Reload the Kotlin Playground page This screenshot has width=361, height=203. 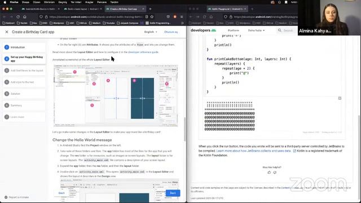pos(204,17)
